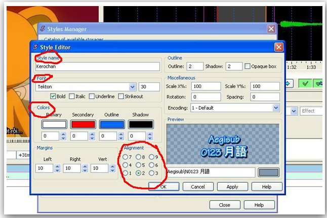
Task: Select alignment 8 radio button
Action: (x=138, y=157)
